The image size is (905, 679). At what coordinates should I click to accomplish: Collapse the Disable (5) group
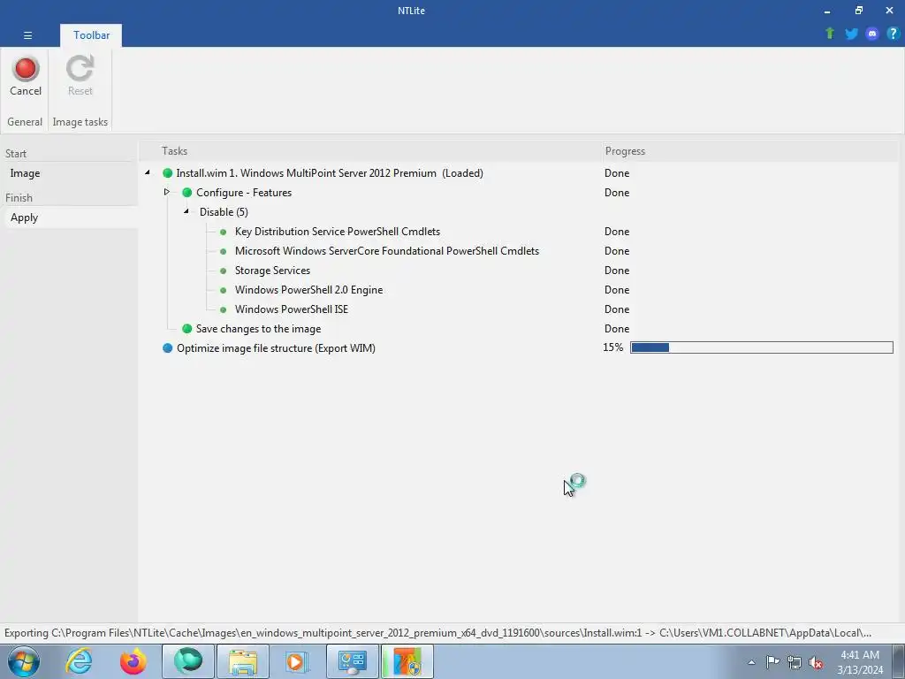click(x=186, y=211)
